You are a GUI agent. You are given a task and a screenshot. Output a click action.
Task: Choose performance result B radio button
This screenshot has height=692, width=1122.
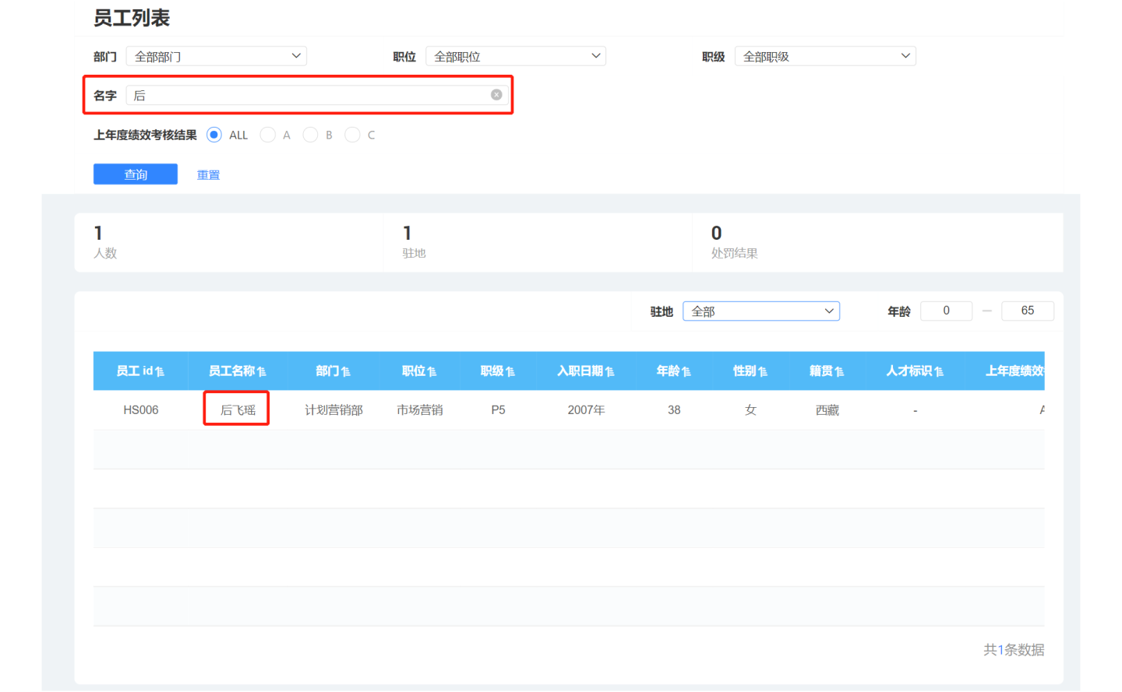(310, 135)
